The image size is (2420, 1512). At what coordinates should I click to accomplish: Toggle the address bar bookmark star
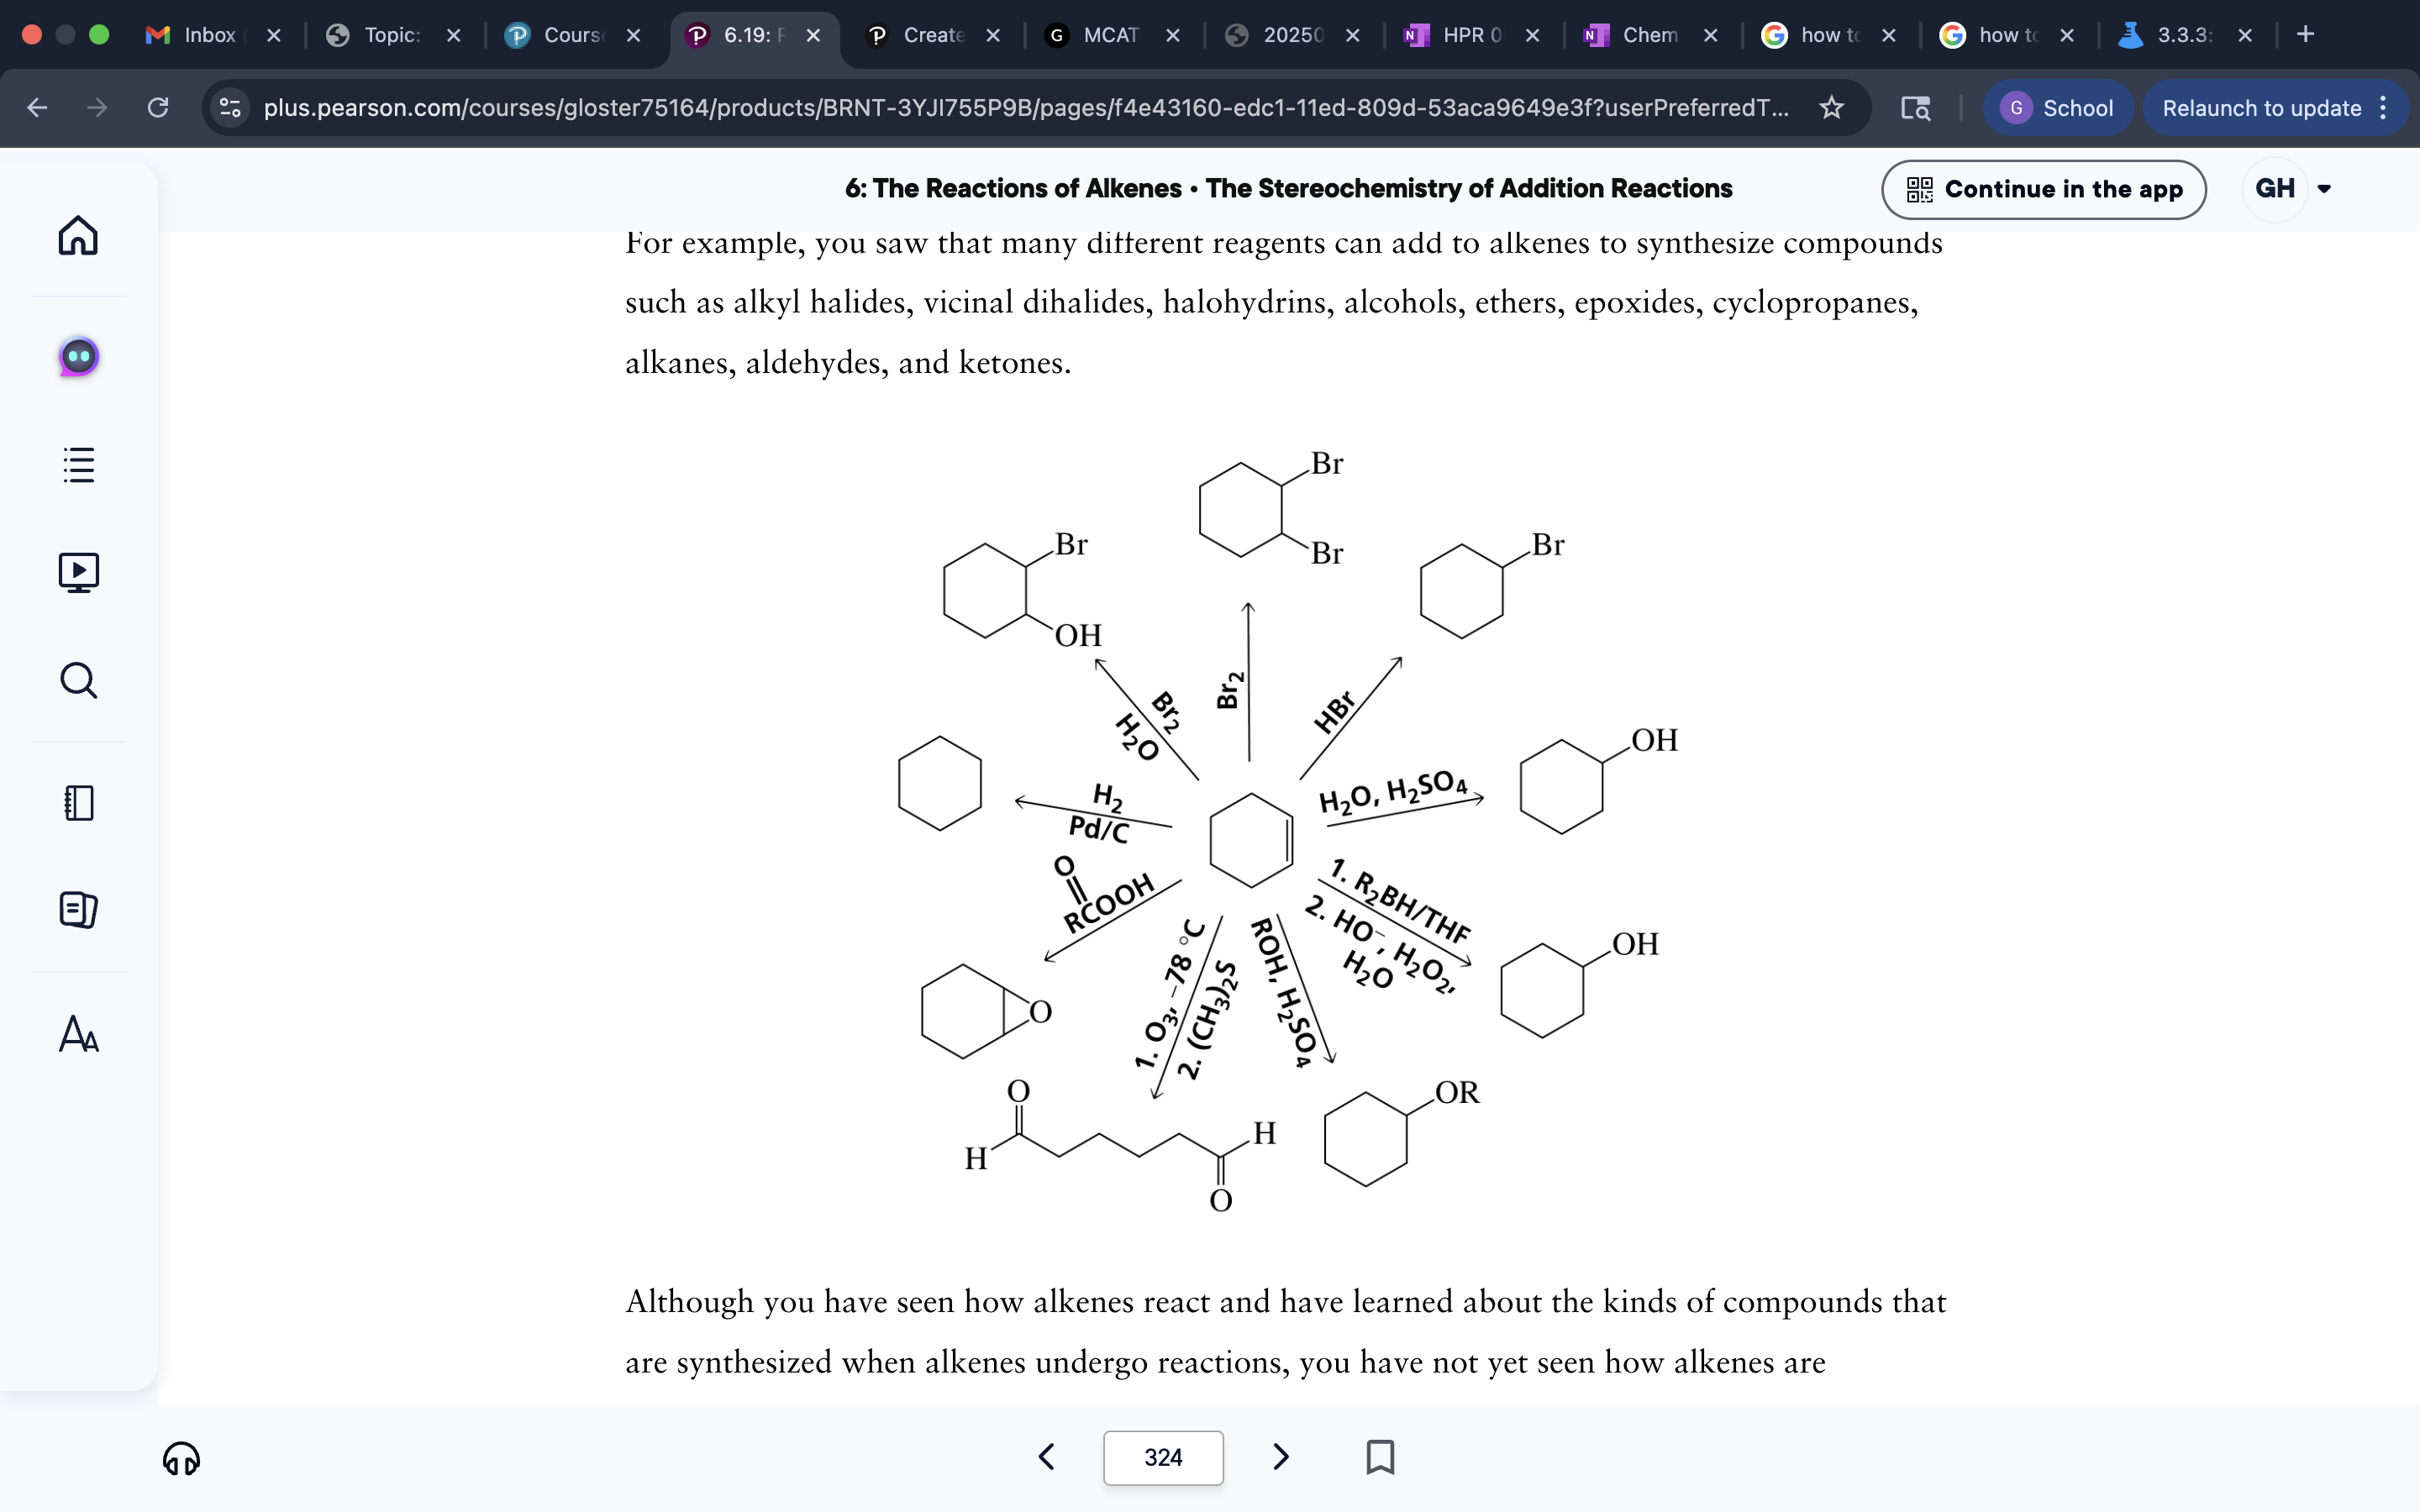[x=1831, y=108]
